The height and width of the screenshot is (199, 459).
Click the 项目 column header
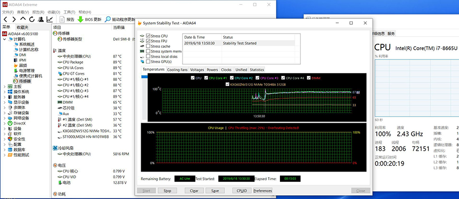click(57, 27)
